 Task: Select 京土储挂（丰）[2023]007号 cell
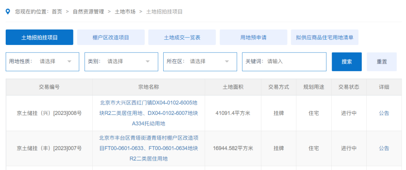point(49,148)
